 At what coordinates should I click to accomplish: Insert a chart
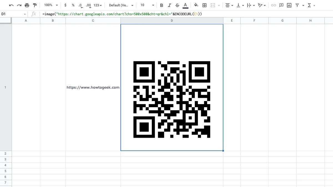[289, 5]
